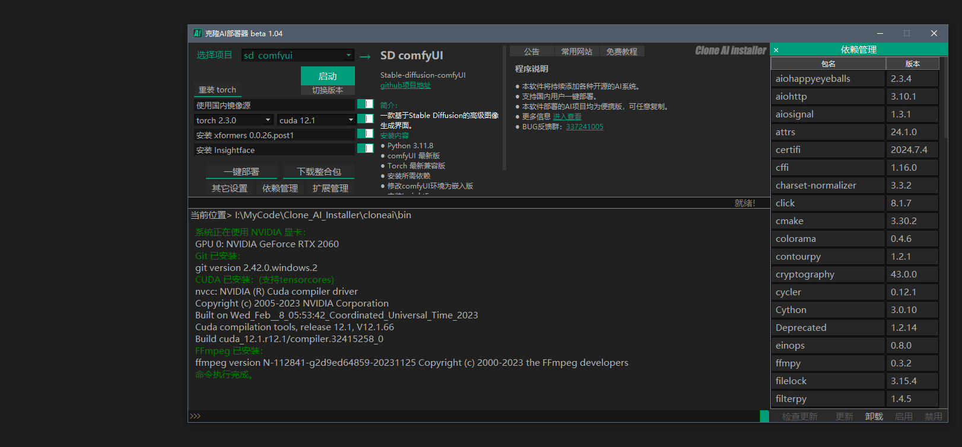Select the Cython package row
Image resolution: width=962 pixels, height=447 pixels.
coord(855,310)
